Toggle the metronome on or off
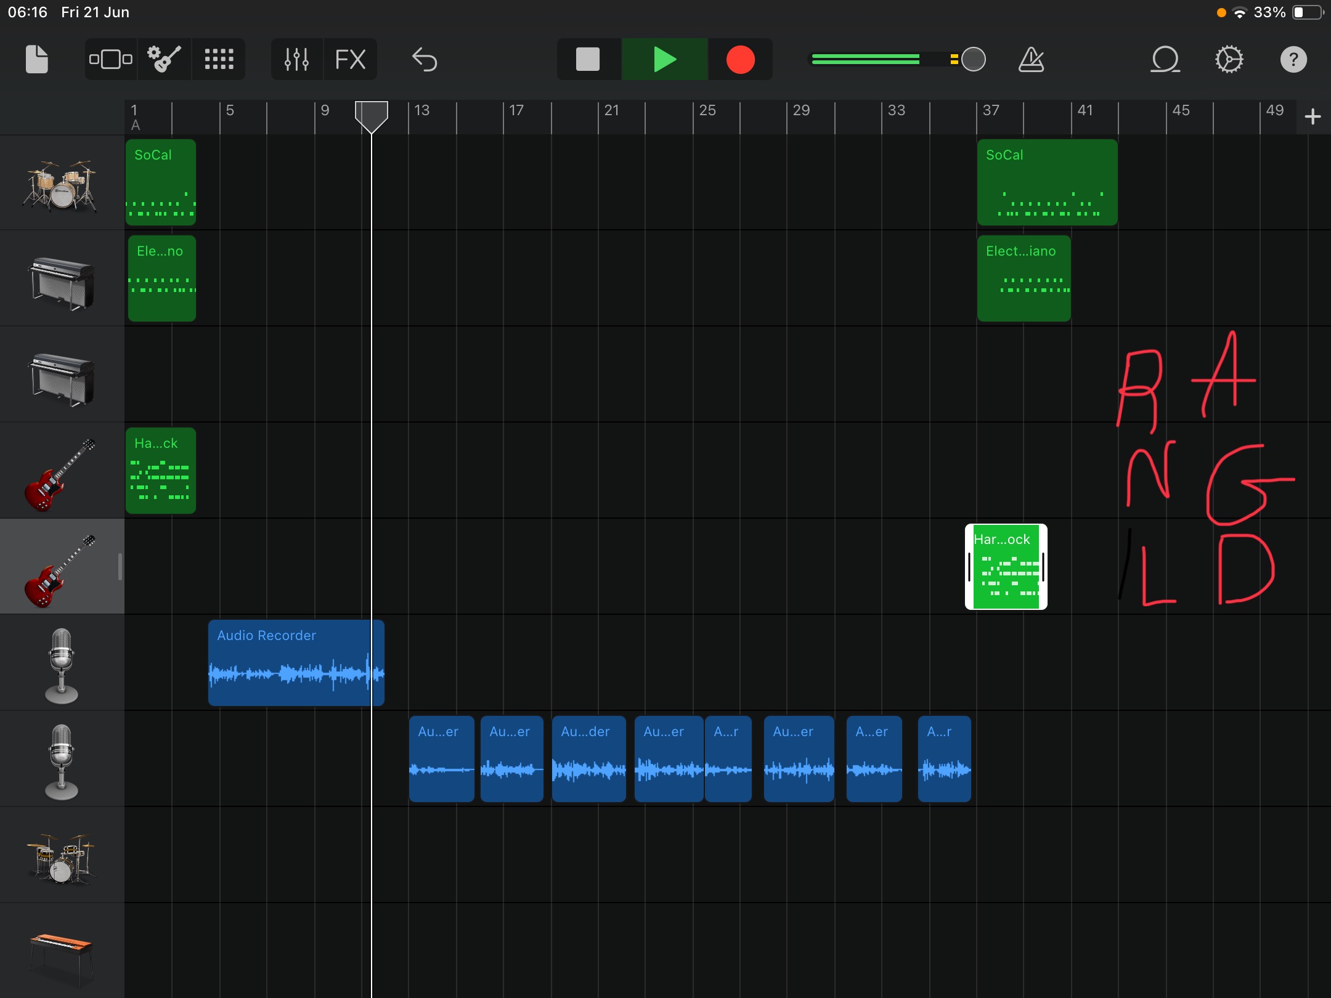 pos(1031,60)
